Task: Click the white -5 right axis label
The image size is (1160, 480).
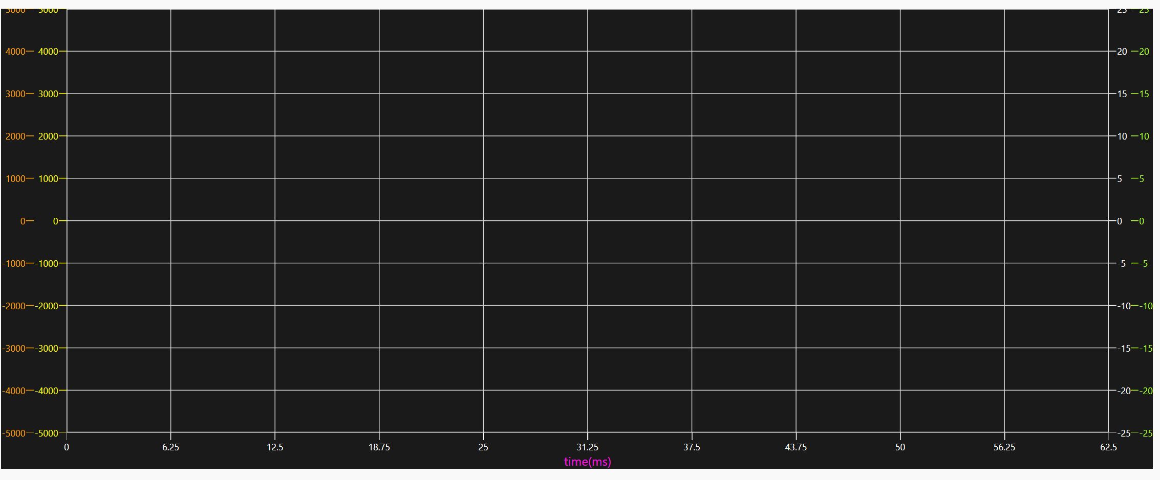Action: point(1122,264)
